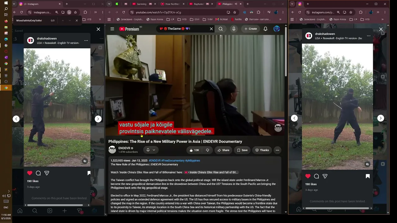Open Instagram messages with notification badge, left window
397x223 pixels.
pyautogui.click(x=79, y=211)
